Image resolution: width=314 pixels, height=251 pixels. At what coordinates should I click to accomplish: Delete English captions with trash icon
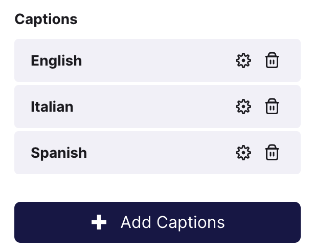click(272, 60)
